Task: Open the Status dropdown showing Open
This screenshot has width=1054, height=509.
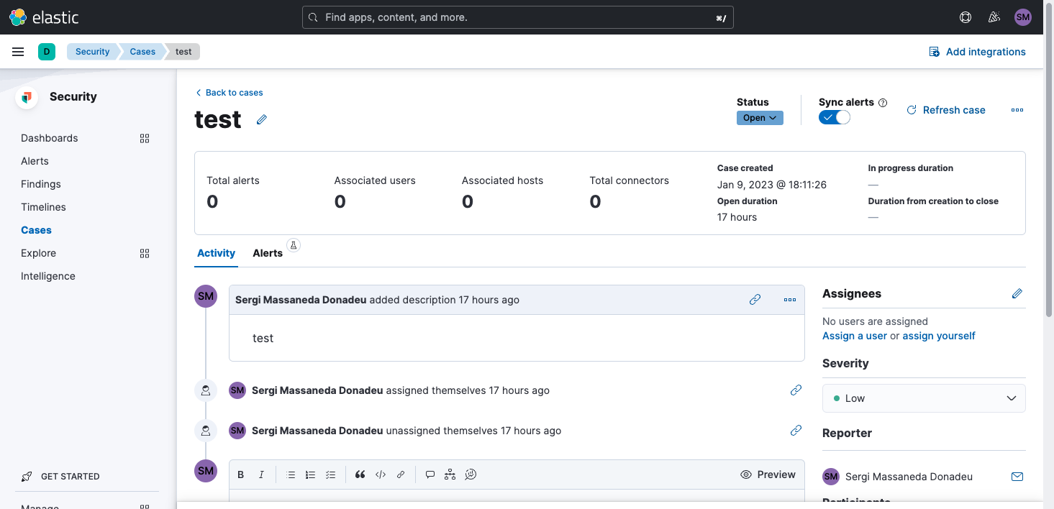Action: tap(760, 118)
